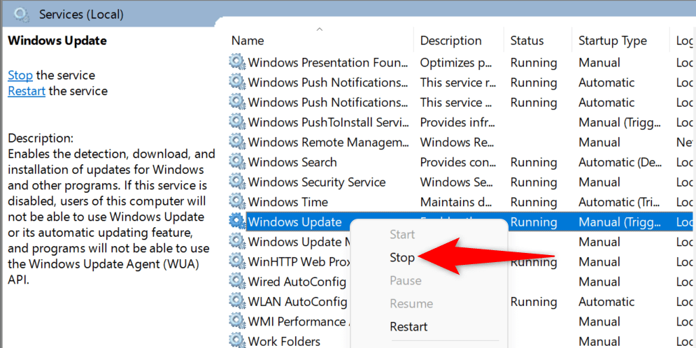Screen dimensions: 696x348
Task: Click the gear icon beside Windows Search
Action: click(x=238, y=162)
